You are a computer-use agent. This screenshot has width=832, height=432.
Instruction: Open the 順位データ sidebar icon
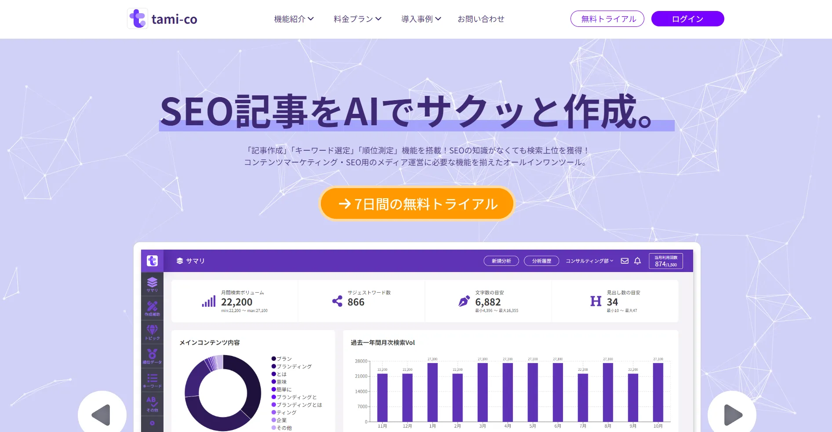[x=152, y=356]
